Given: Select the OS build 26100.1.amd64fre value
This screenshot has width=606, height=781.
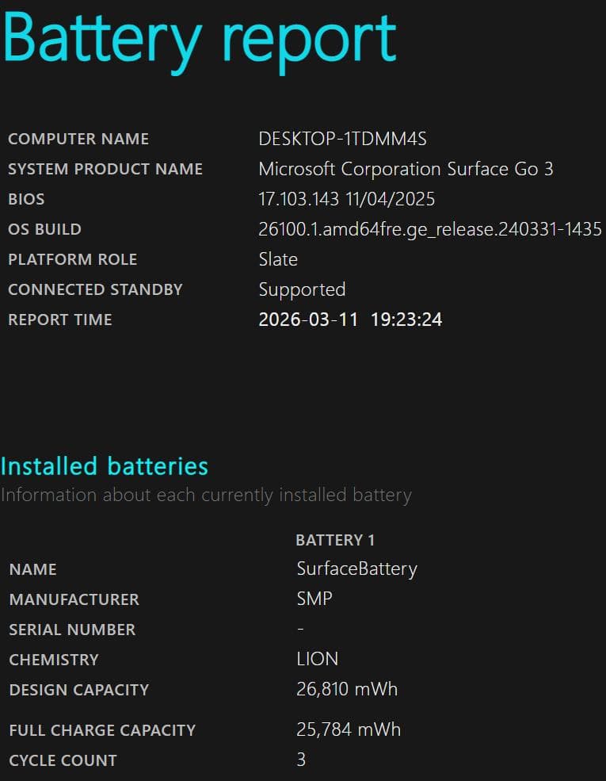Looking at the screenshot, I should tap(430, 230).
